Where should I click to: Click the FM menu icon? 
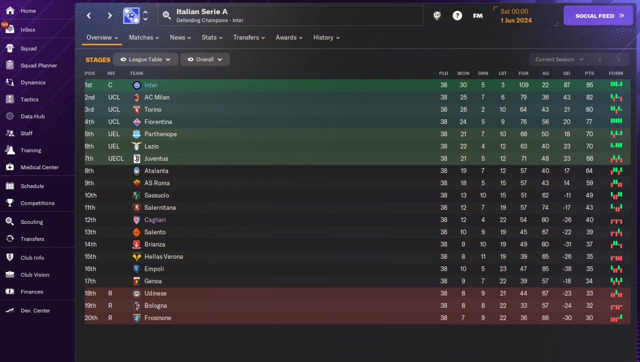[478, 16]
